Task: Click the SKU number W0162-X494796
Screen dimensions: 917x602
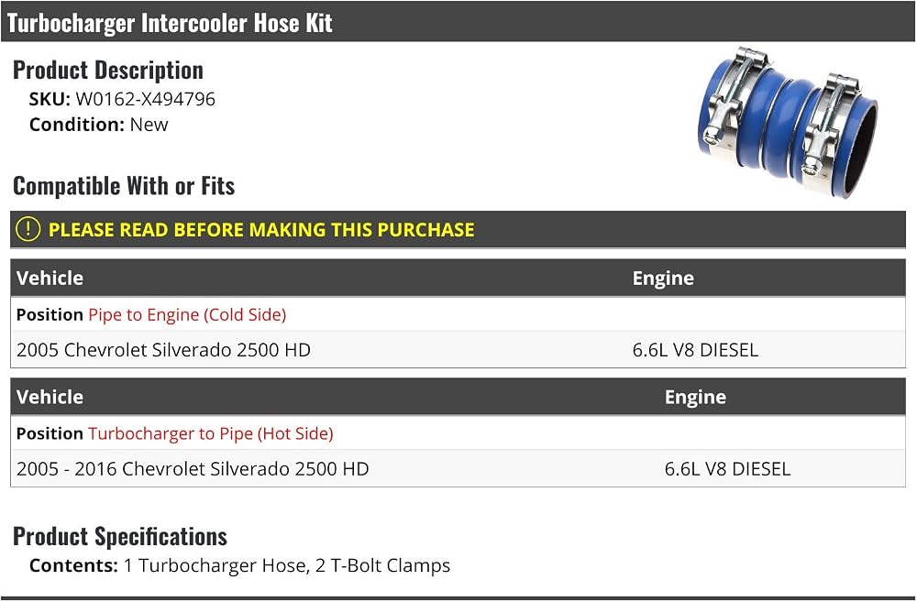Action: coord(145,99)
